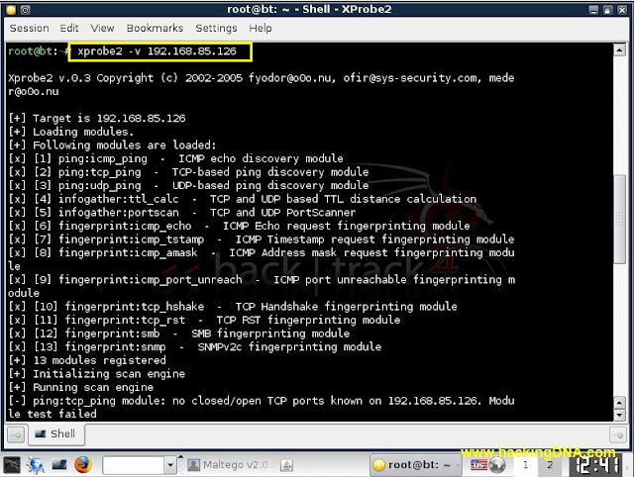634x477 pixels.
Task: Expand the run command combo box arrow
Action: [x=170, y=465]
